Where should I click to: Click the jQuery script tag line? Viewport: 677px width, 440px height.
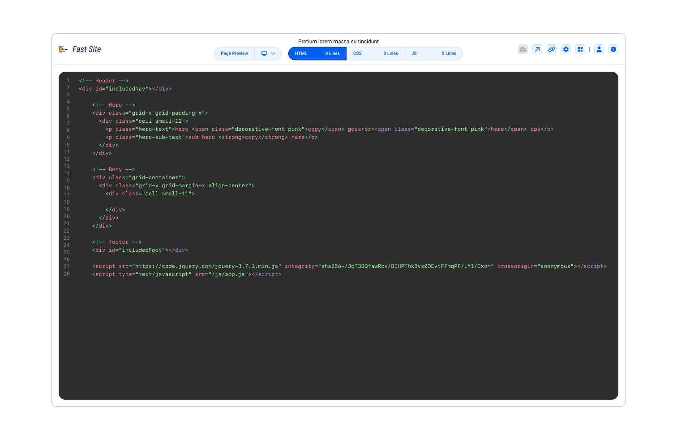pyautogui.click(x=350, y=266)
